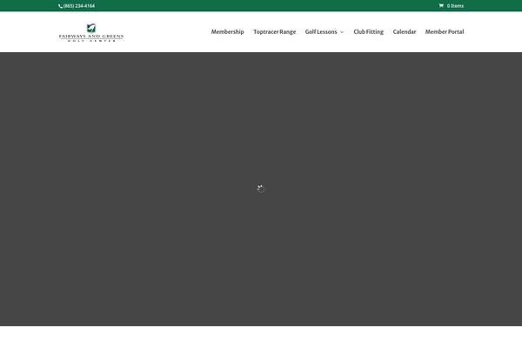
Task: View the 0 Items cart link
Action: point(455,6)
